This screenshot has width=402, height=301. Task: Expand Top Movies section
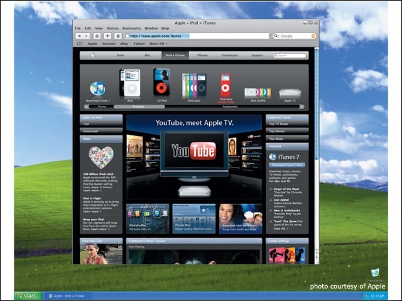coord(287,131)
